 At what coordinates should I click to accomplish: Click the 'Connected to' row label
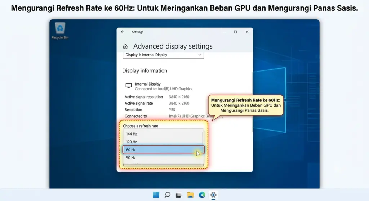pyautogui.click(x=136, y=116)
